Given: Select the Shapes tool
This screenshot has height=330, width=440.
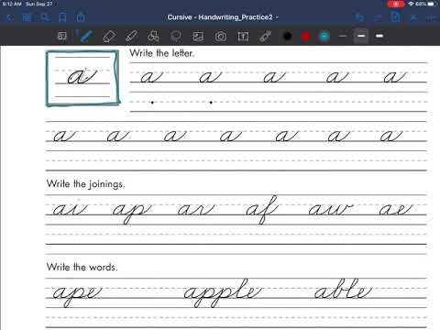Looking at the screenshot, I should 153,36.
